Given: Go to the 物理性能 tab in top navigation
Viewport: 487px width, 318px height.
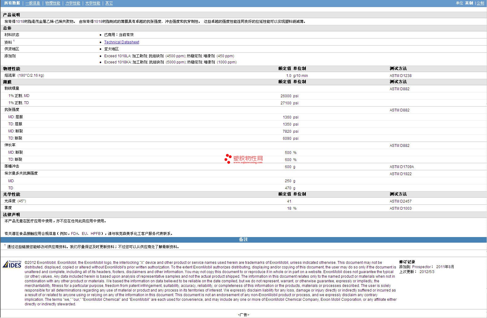Looking at the screenshot, I should point(53,3).
